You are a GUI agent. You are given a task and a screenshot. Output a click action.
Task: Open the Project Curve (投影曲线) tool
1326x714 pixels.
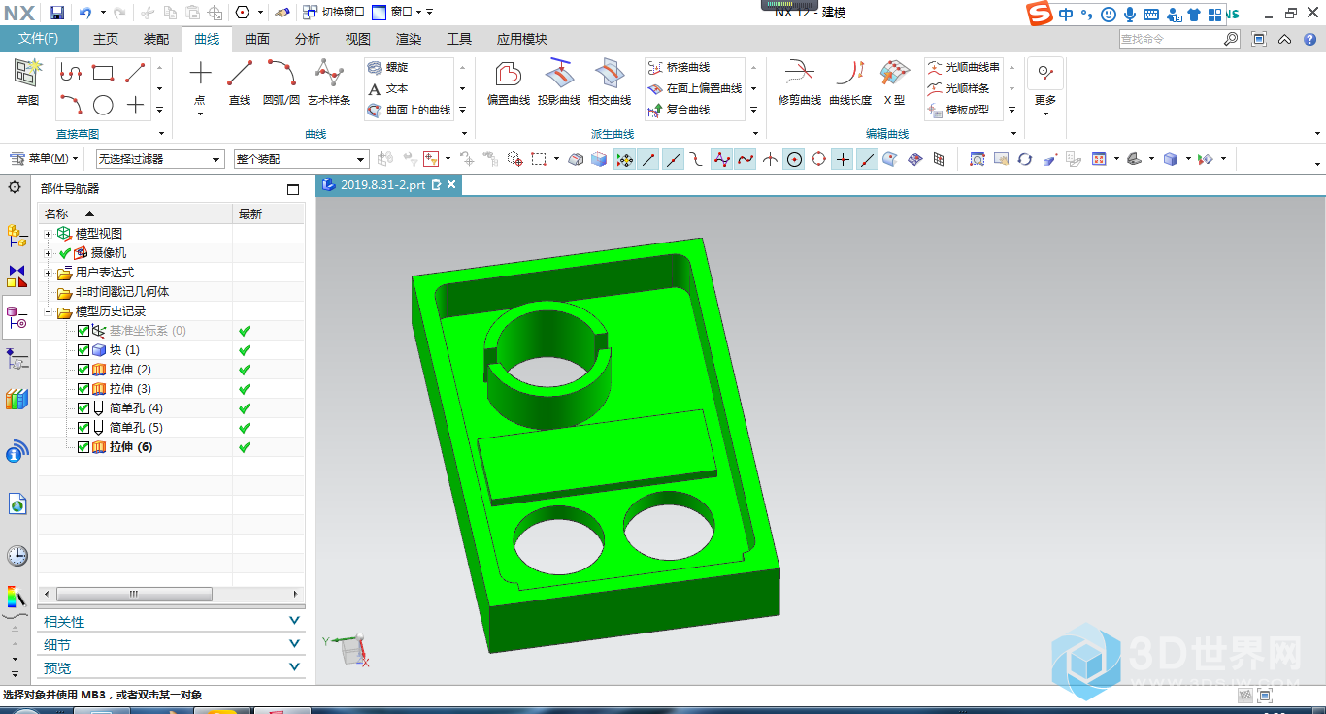pyautogui.click(x=559, y=83)
